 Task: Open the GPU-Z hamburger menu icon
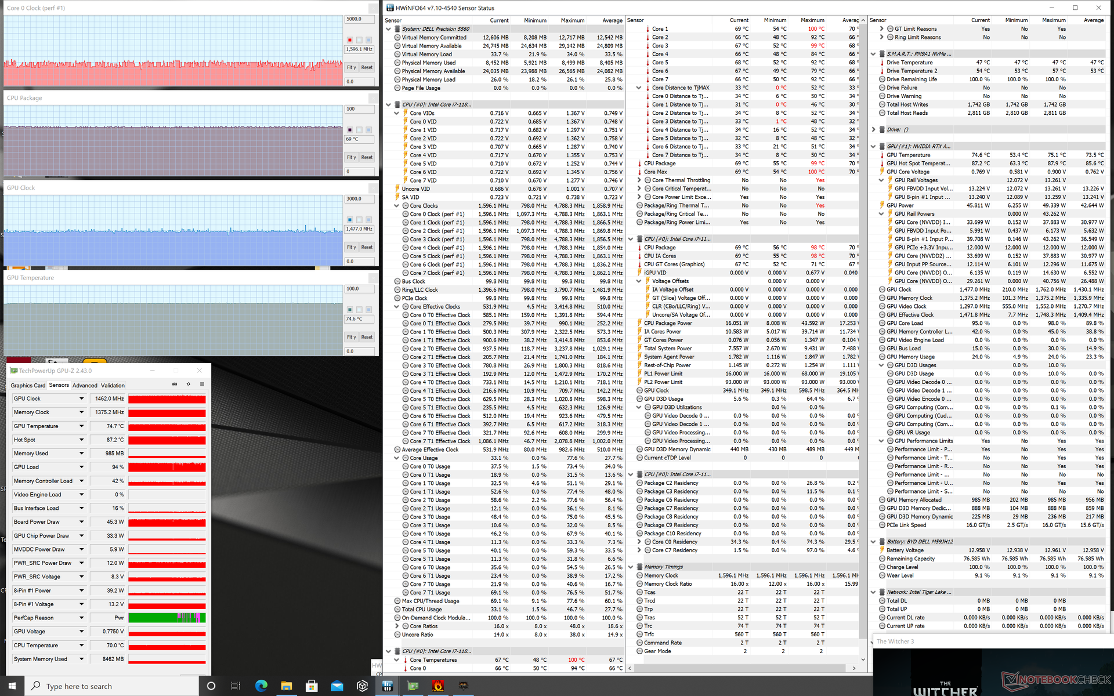coord(202,384)
